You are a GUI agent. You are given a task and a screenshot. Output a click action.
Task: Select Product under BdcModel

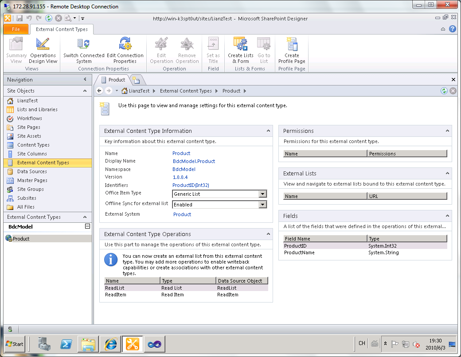(47, 239)
